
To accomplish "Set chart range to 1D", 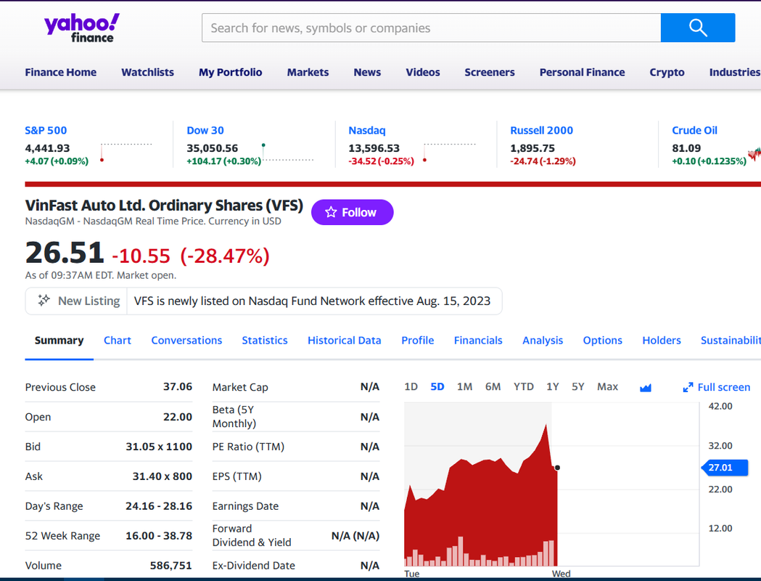I will [411, 386].
